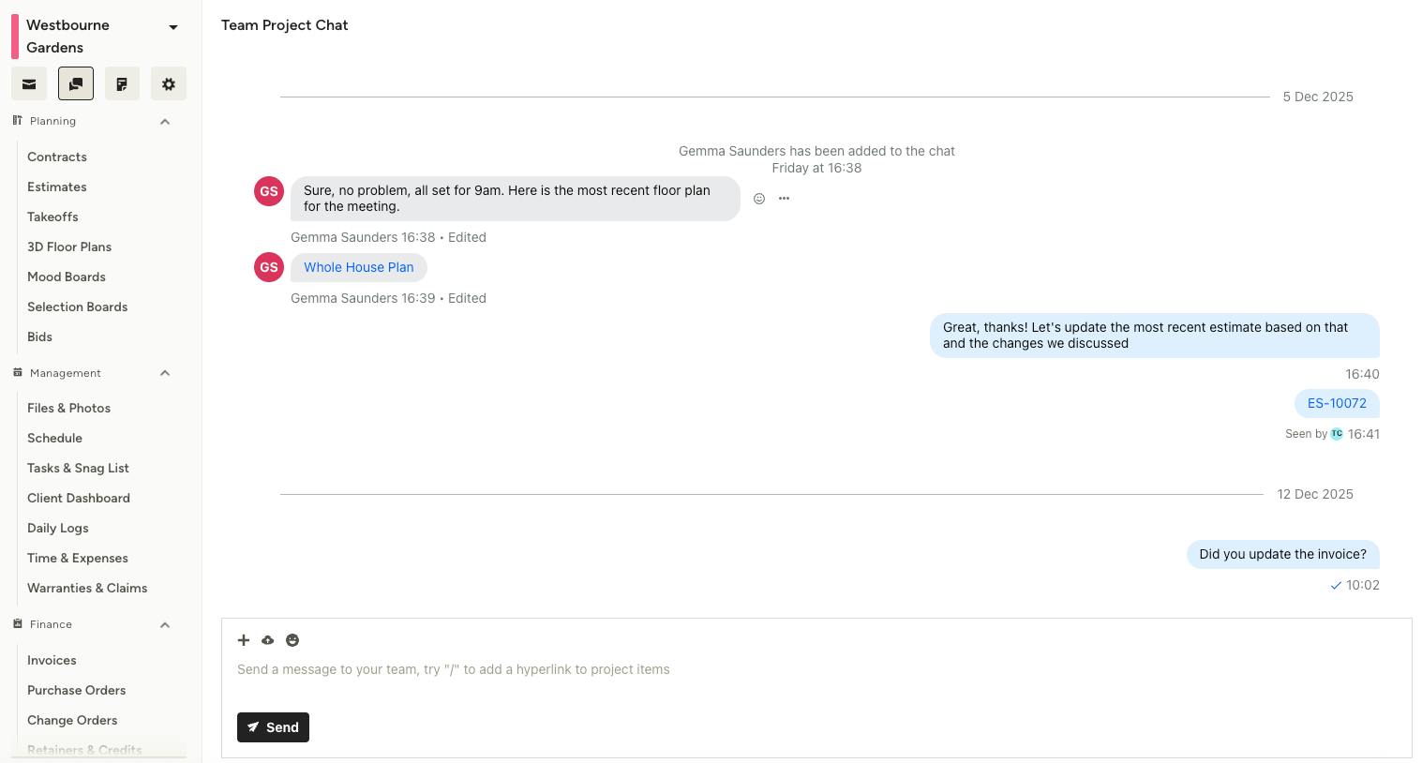Screen dimensions: 1422x763
Task: Select the team chat icon
Action: point(76,83)
